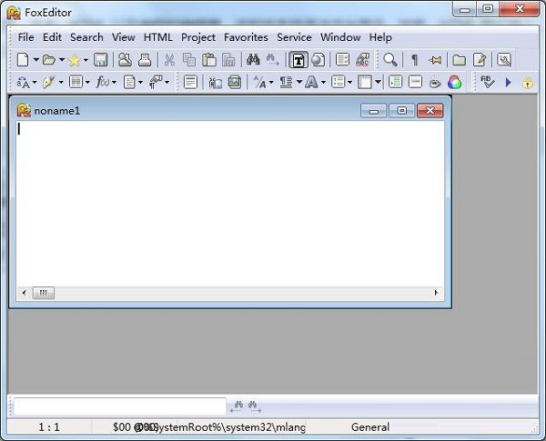Expand the font A dropdown arrow
The image size is (546, 441).
[323, 83]
